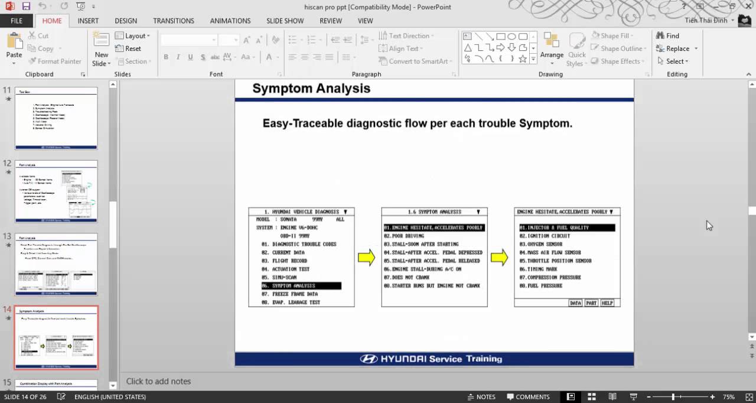Switch to the INSERT tab

pyautogui.click(x=88, y=21)
